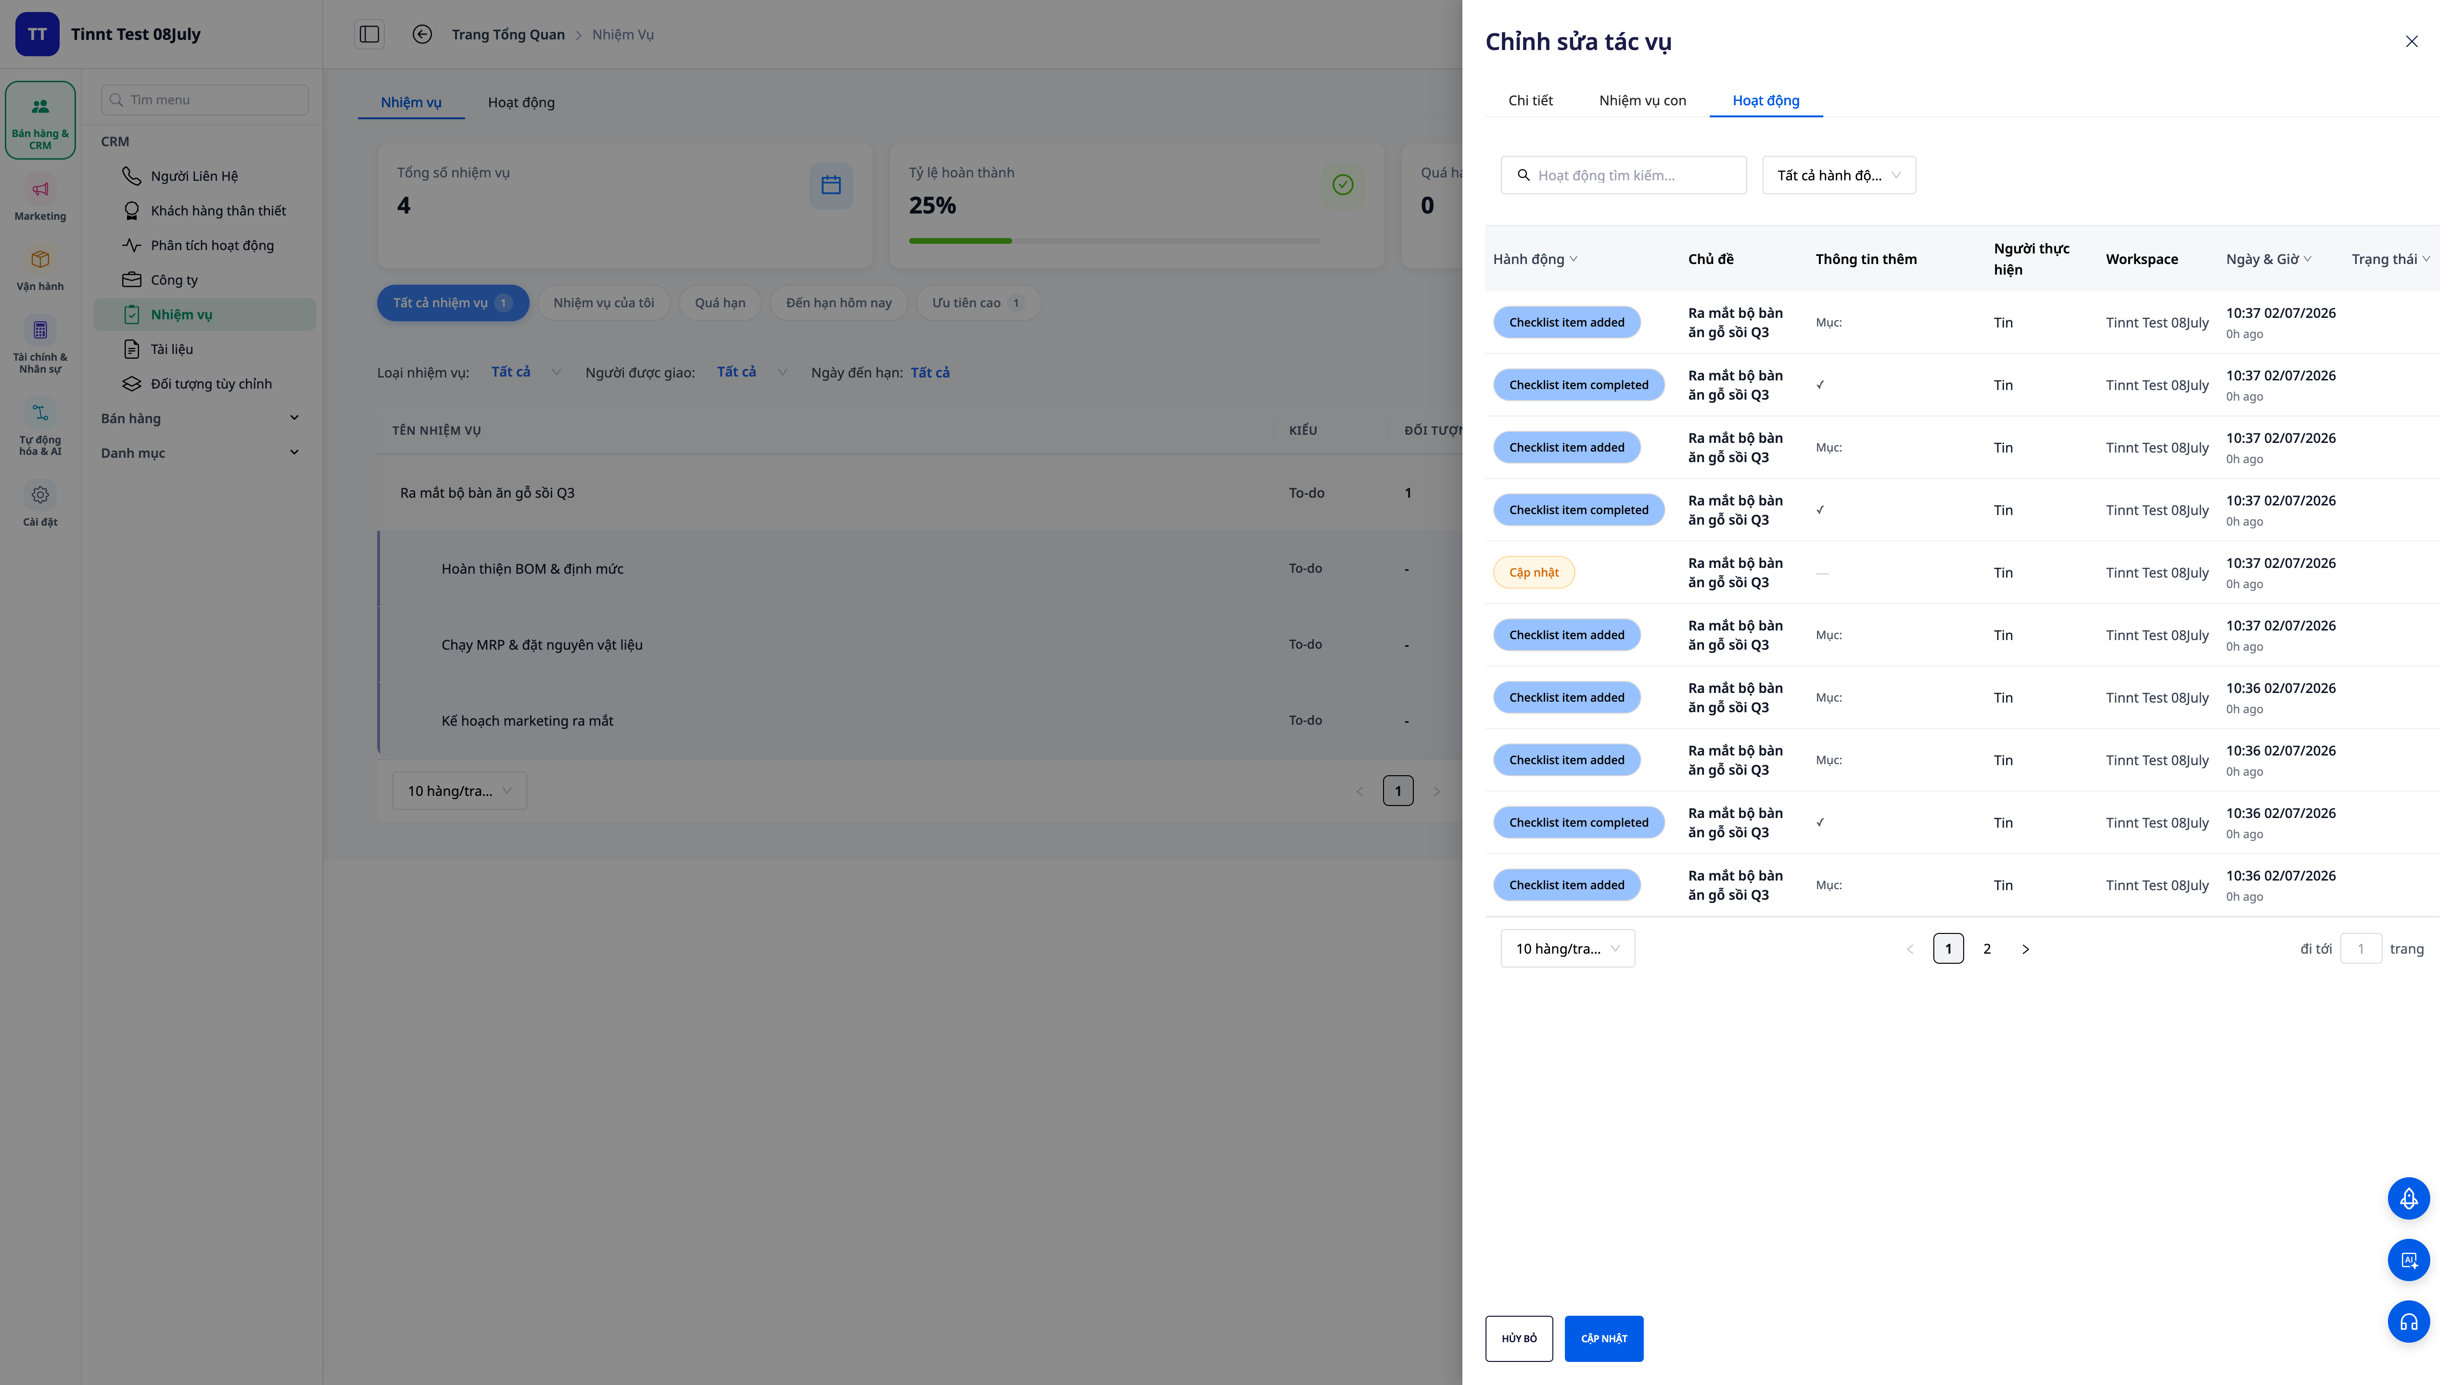Open the headset support floating button
The width and height of the screenshot is (2463, 1385).
tap(2409, 1322)
